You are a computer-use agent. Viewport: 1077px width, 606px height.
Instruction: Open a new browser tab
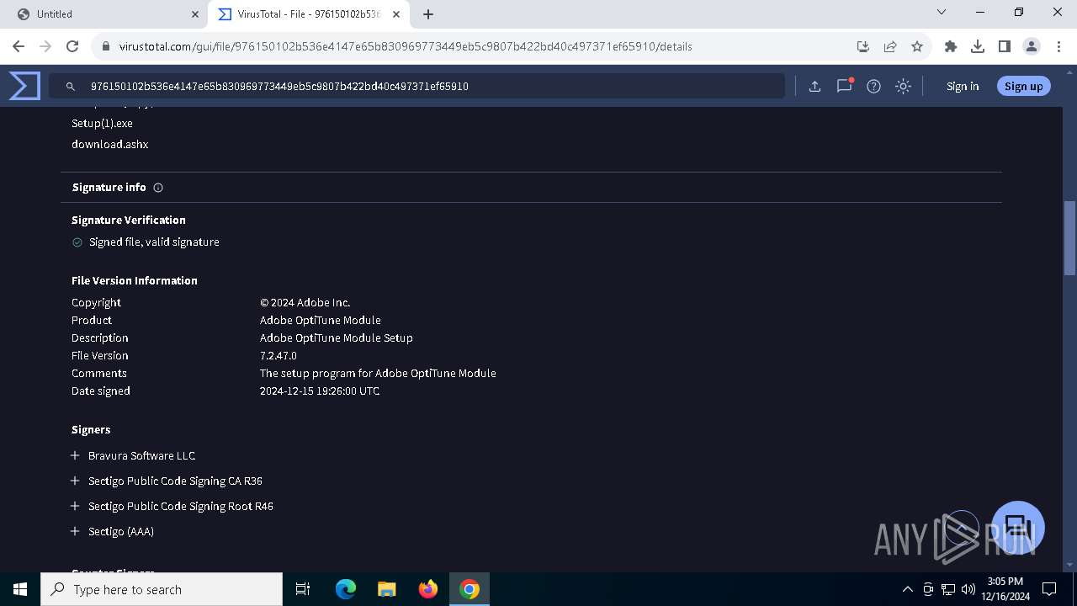(428, 14)
